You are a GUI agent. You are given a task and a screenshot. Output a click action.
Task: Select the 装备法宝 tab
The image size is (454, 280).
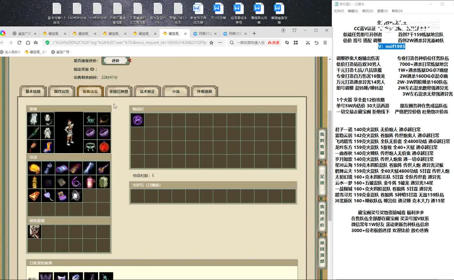(90, 91)
